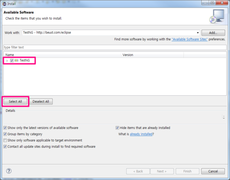
Task: Click the Eclipse icon in title bar
Action: [5, 4]
